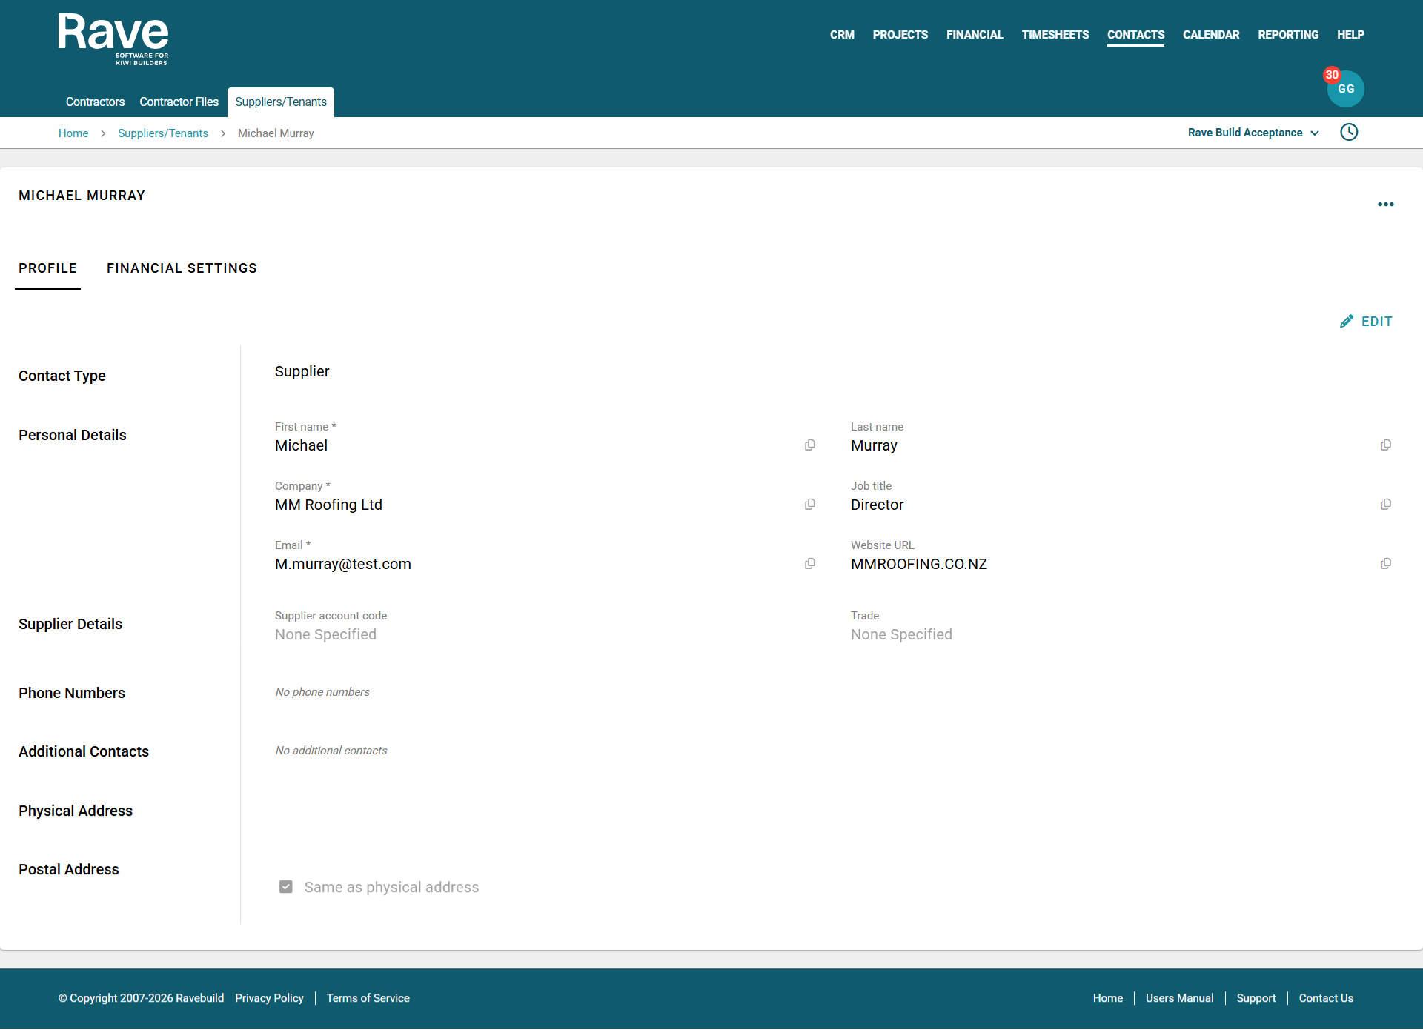Click the GG user avatar
Viewport: 1423px width, 1030px height.
point(1345,89)
